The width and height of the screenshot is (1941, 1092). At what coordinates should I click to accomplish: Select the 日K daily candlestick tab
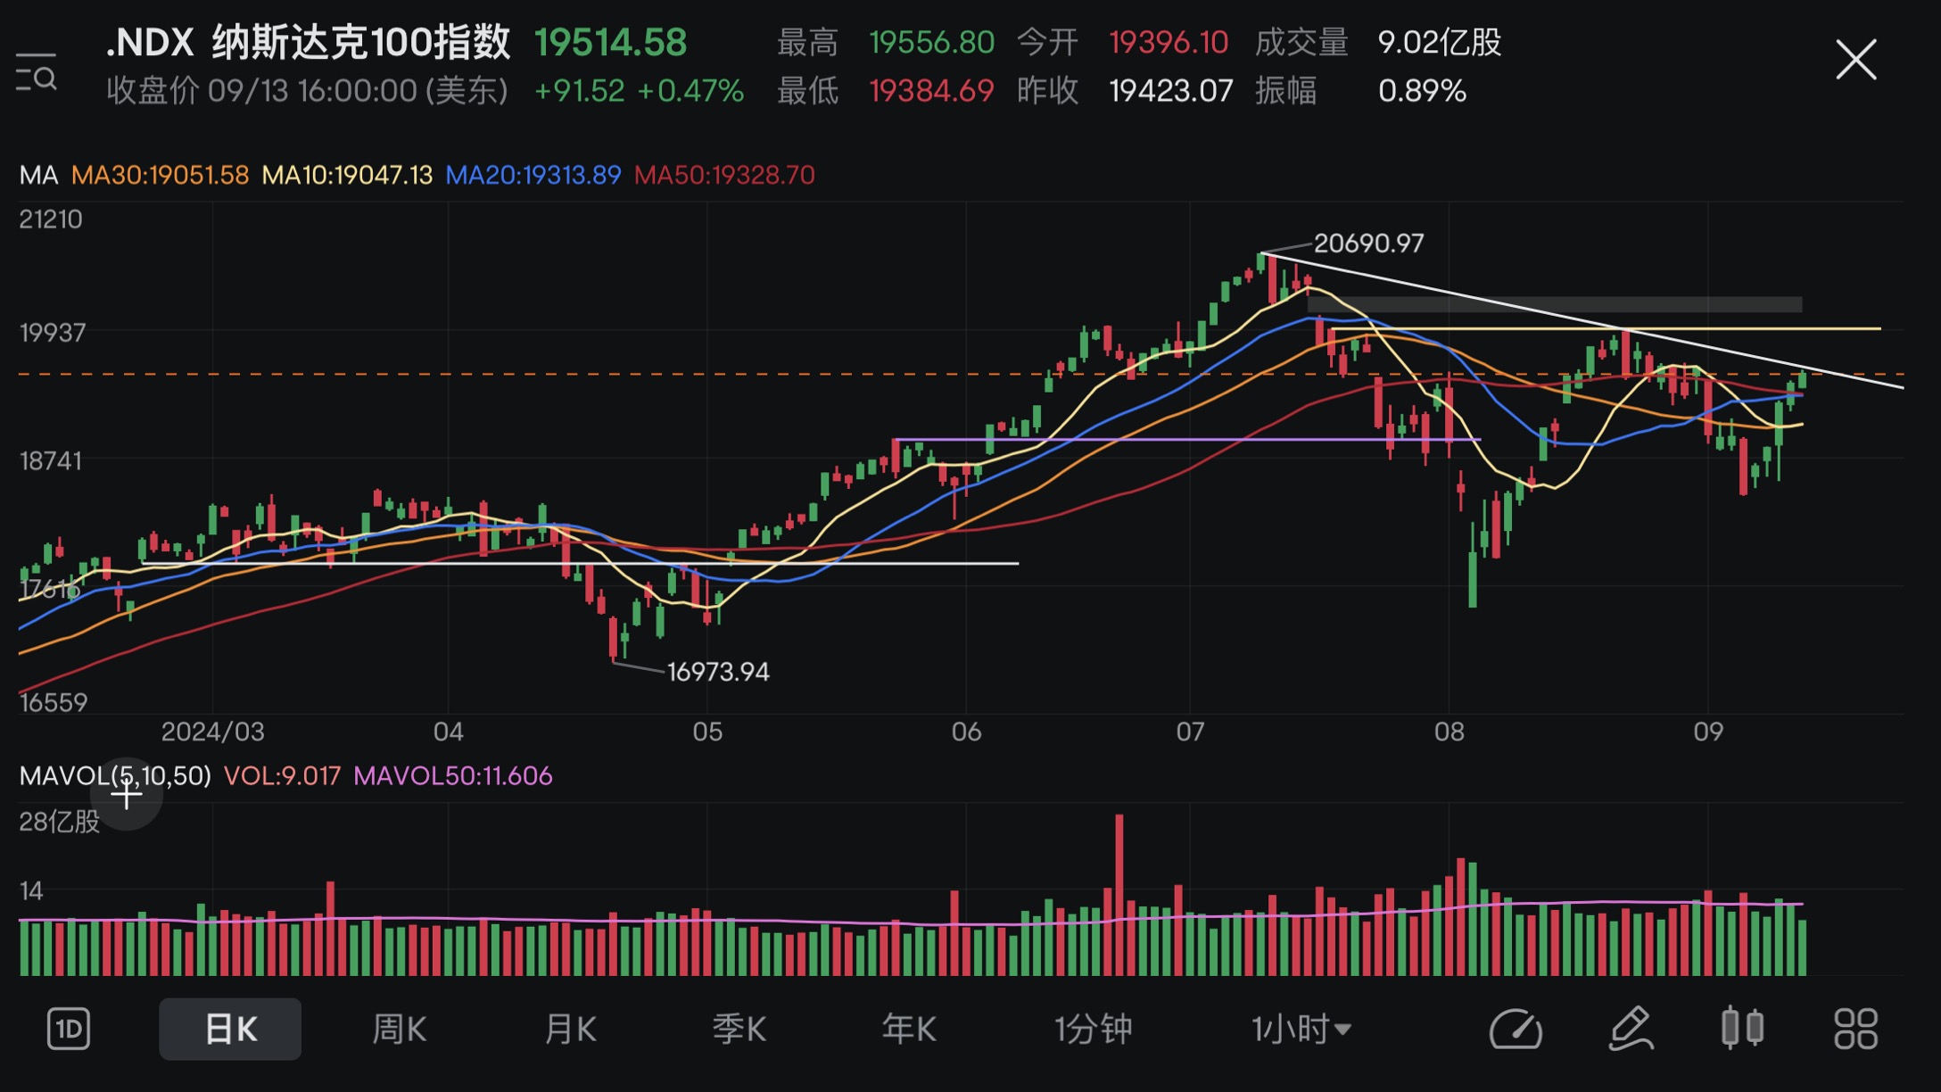tap(230, 1030)
